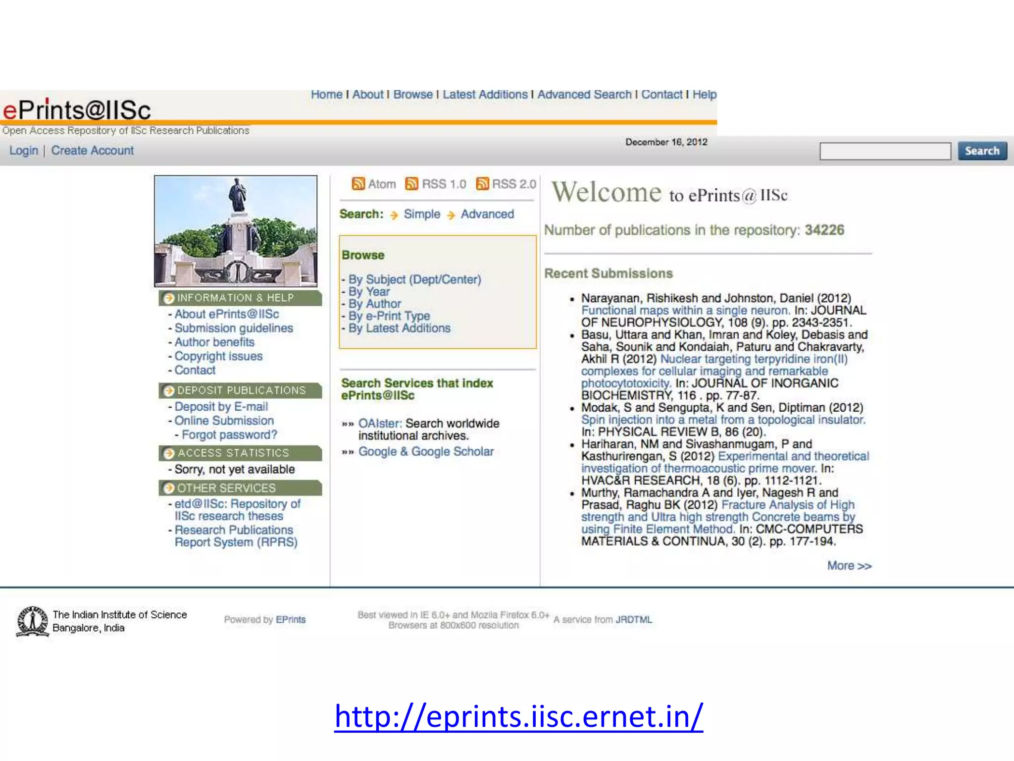Select the date December 16, 2012
1014x761 pixels.
click(x=666, y=142)
